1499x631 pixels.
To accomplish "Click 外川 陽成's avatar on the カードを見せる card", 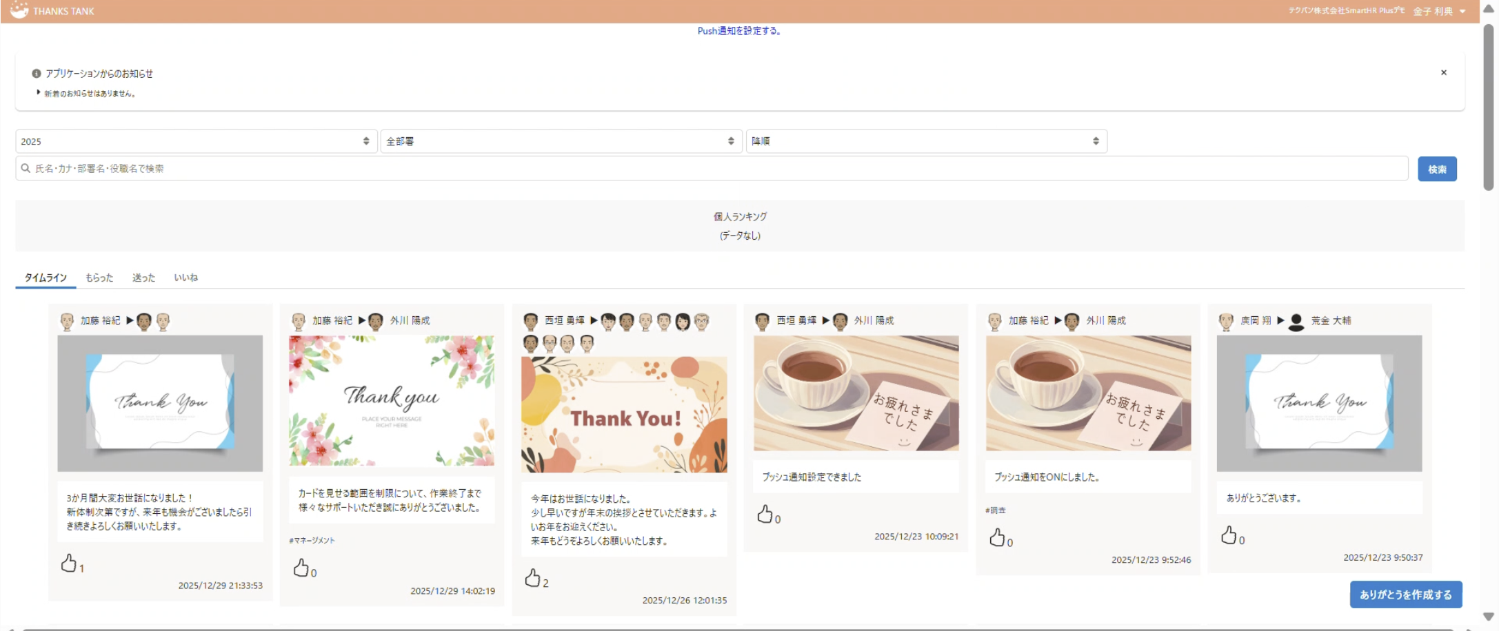I will tap(376, 321).
